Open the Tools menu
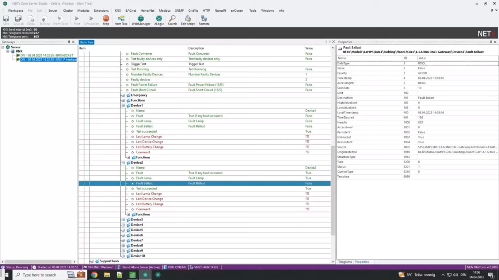This screenshot has height=280, width=499. pos(253,11)
